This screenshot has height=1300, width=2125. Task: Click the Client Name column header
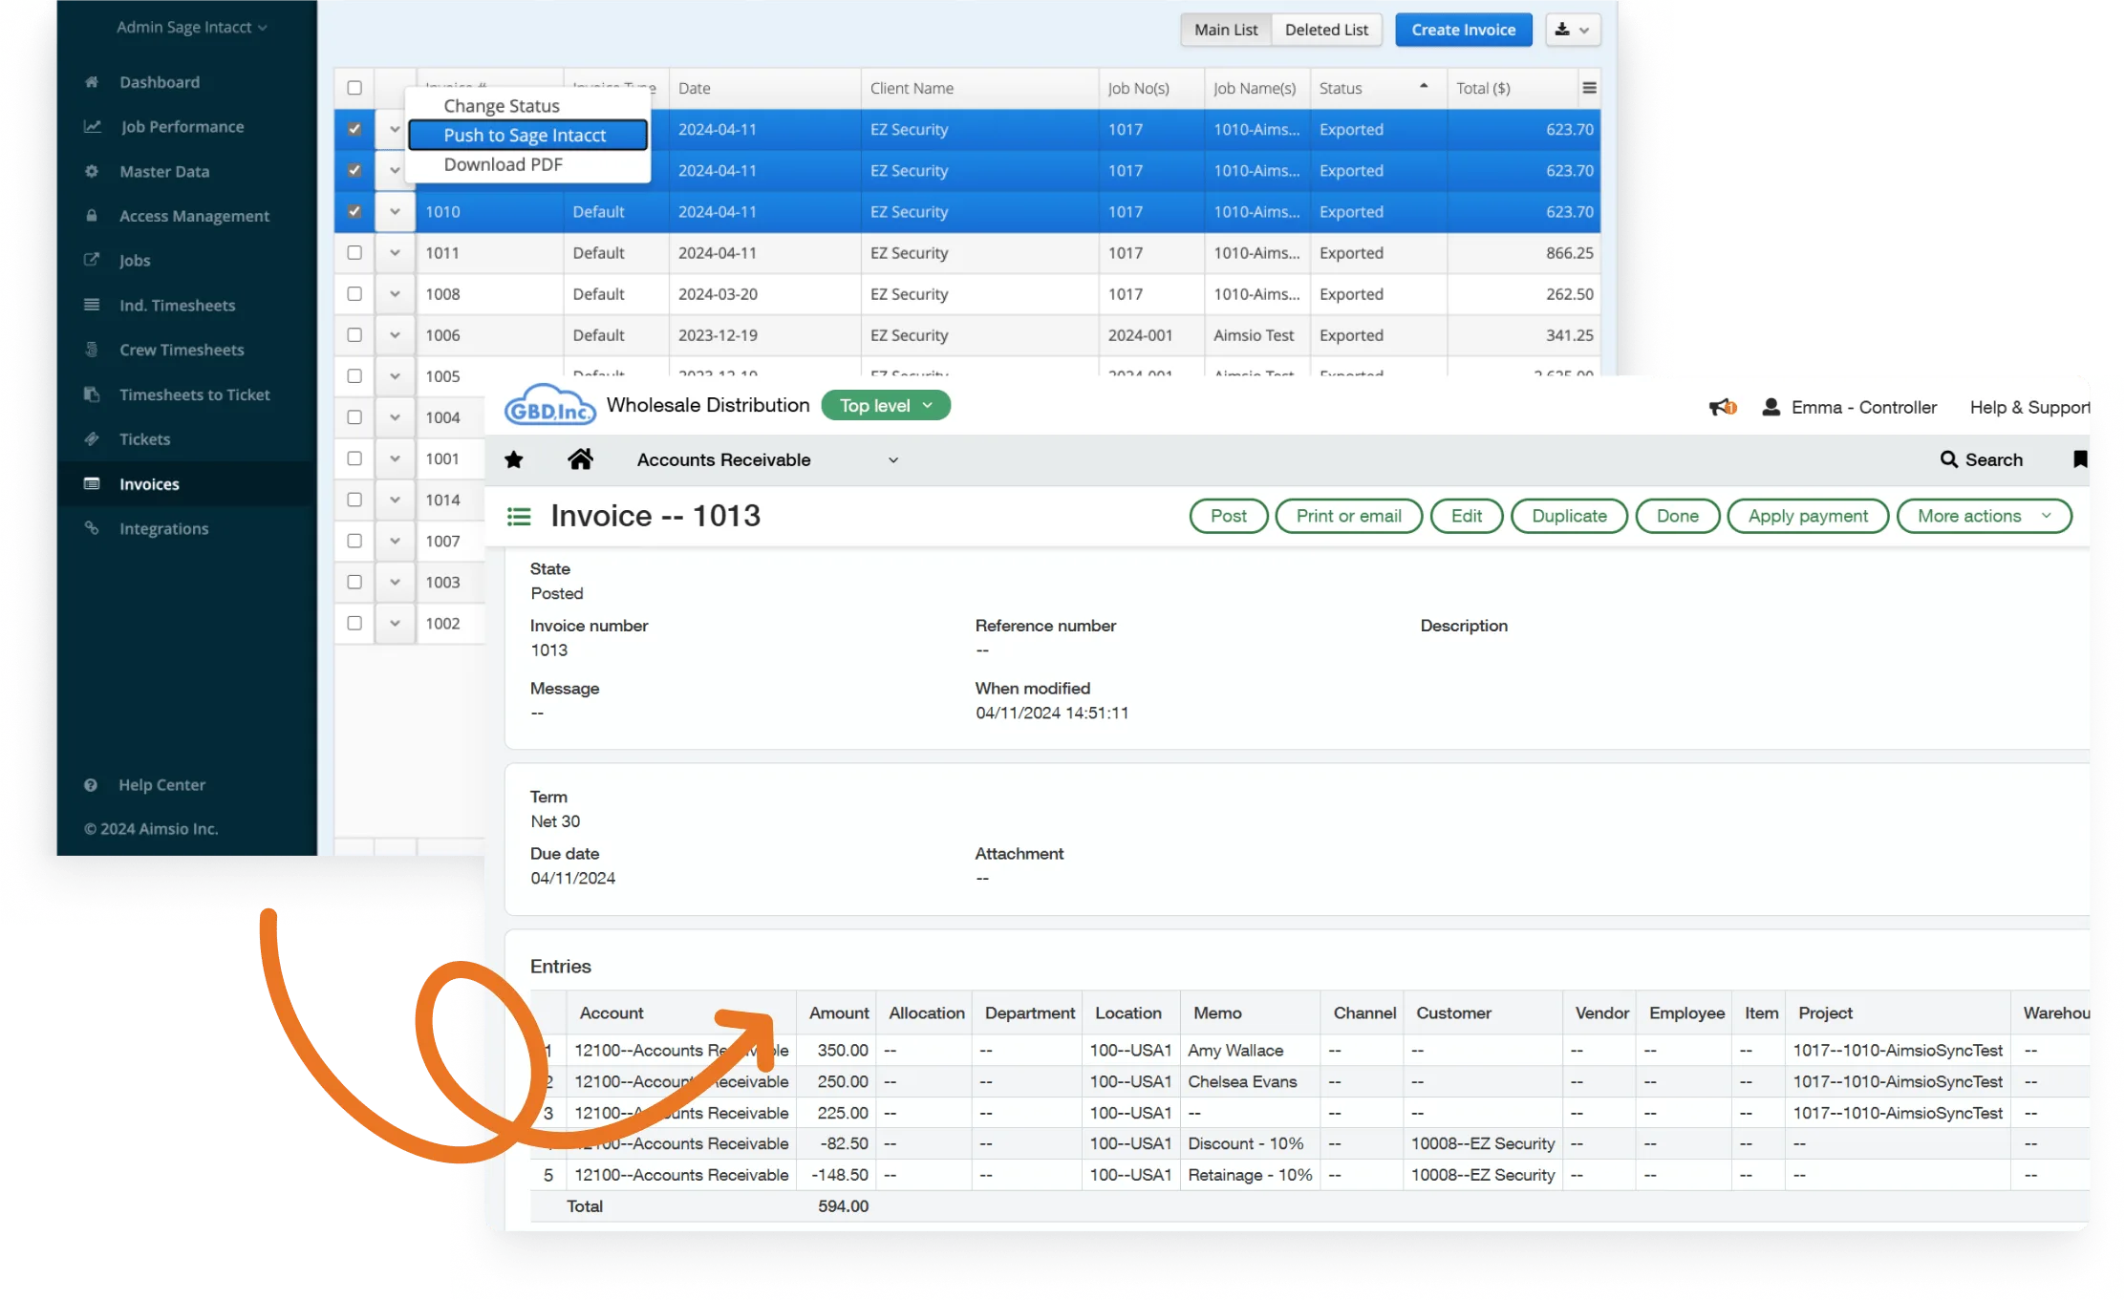912,88
